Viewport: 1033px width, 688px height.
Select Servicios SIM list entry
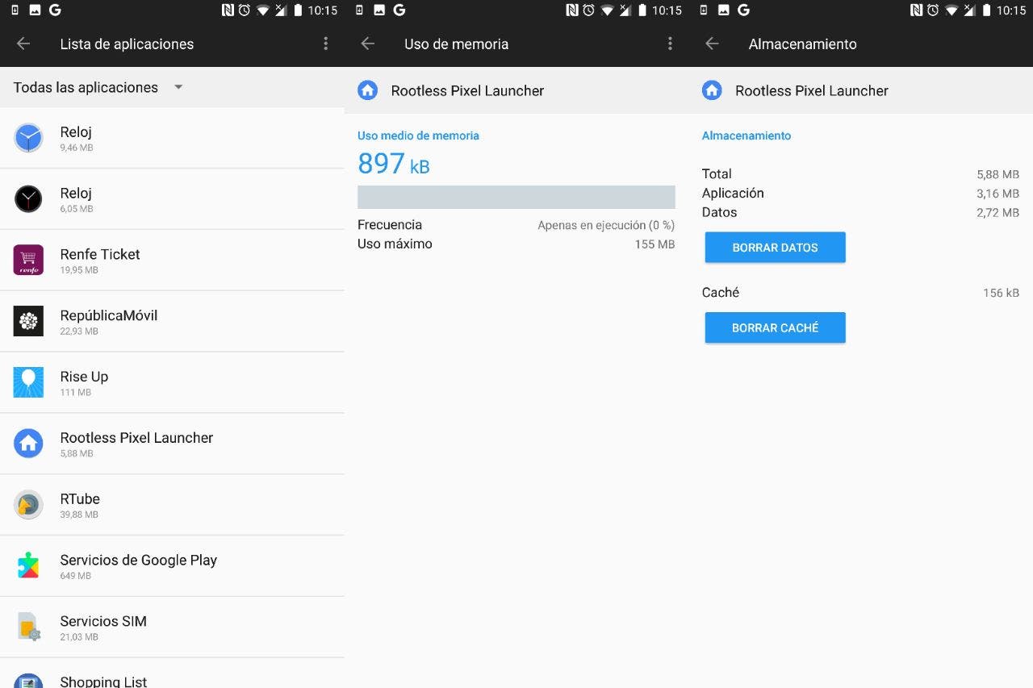pyautogui.click(x=103, y=628)
